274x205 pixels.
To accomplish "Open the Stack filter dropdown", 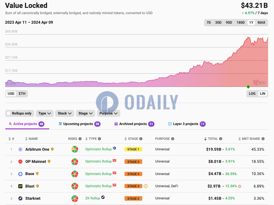I will coord(65,114).
